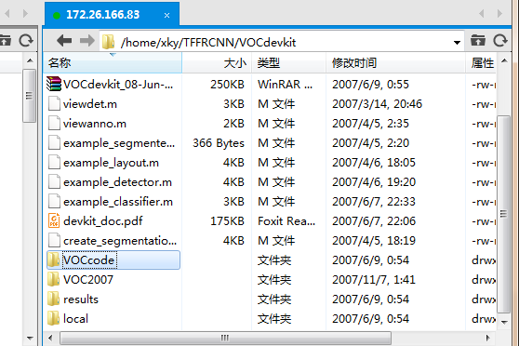Select the VOCdevkit_08-Jun-... file name
The width and height of the screenshot is (519, 346).
(x=118, y=85)
